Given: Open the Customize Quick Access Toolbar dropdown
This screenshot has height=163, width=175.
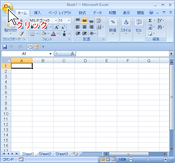Looking at the screenshot, I should click(43, 47).
